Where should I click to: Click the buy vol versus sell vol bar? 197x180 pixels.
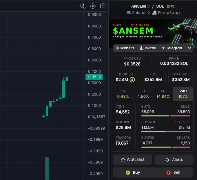[x=165, y=132]
